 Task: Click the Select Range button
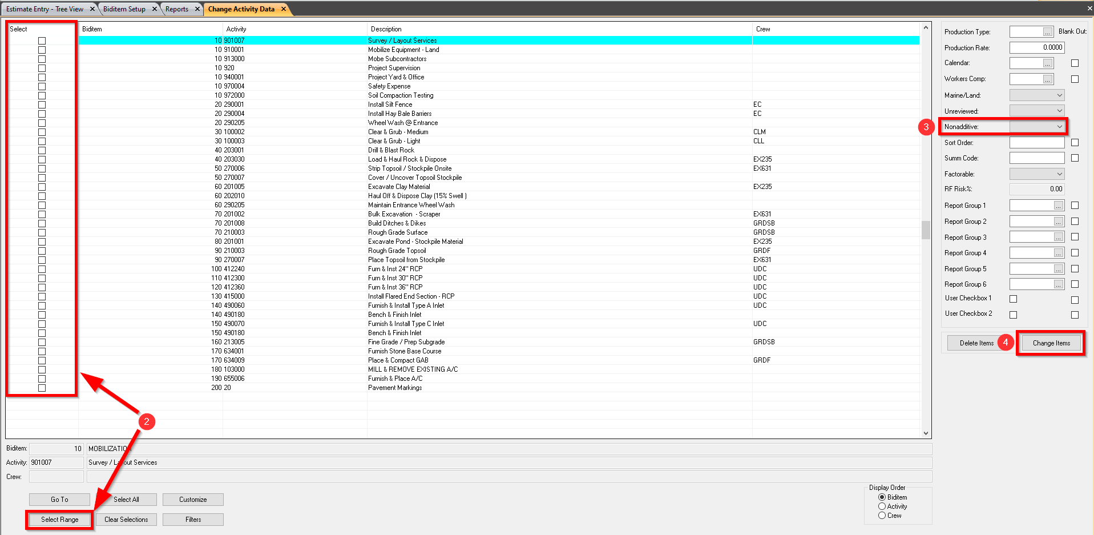click(60, 520)
